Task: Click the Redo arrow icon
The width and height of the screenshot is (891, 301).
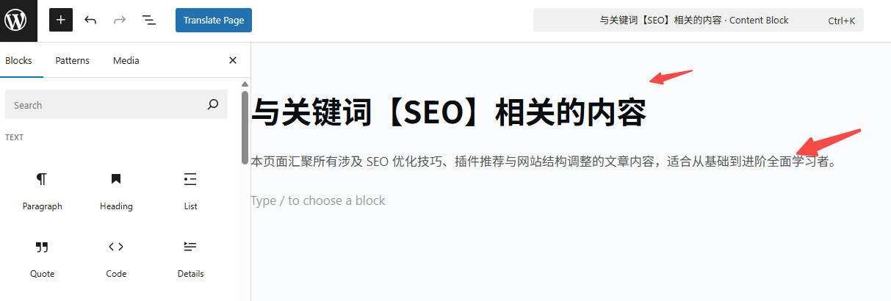Action: click(x=120, y=20)
